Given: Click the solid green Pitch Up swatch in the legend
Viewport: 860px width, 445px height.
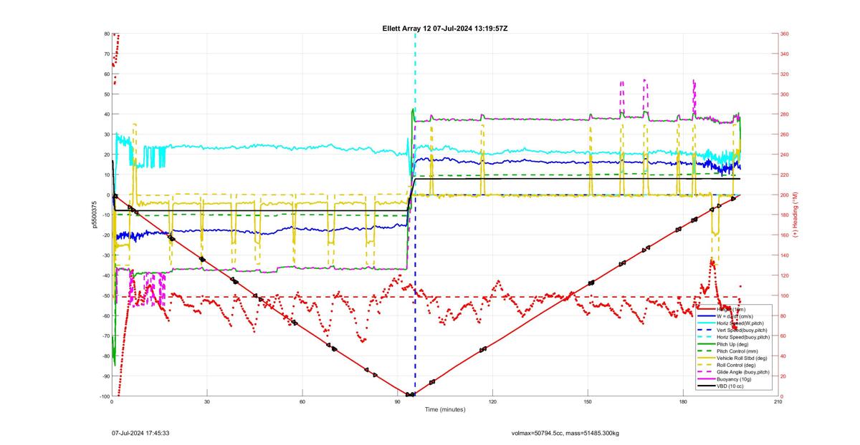Looking at the screenshot, I should coord(706,344).
